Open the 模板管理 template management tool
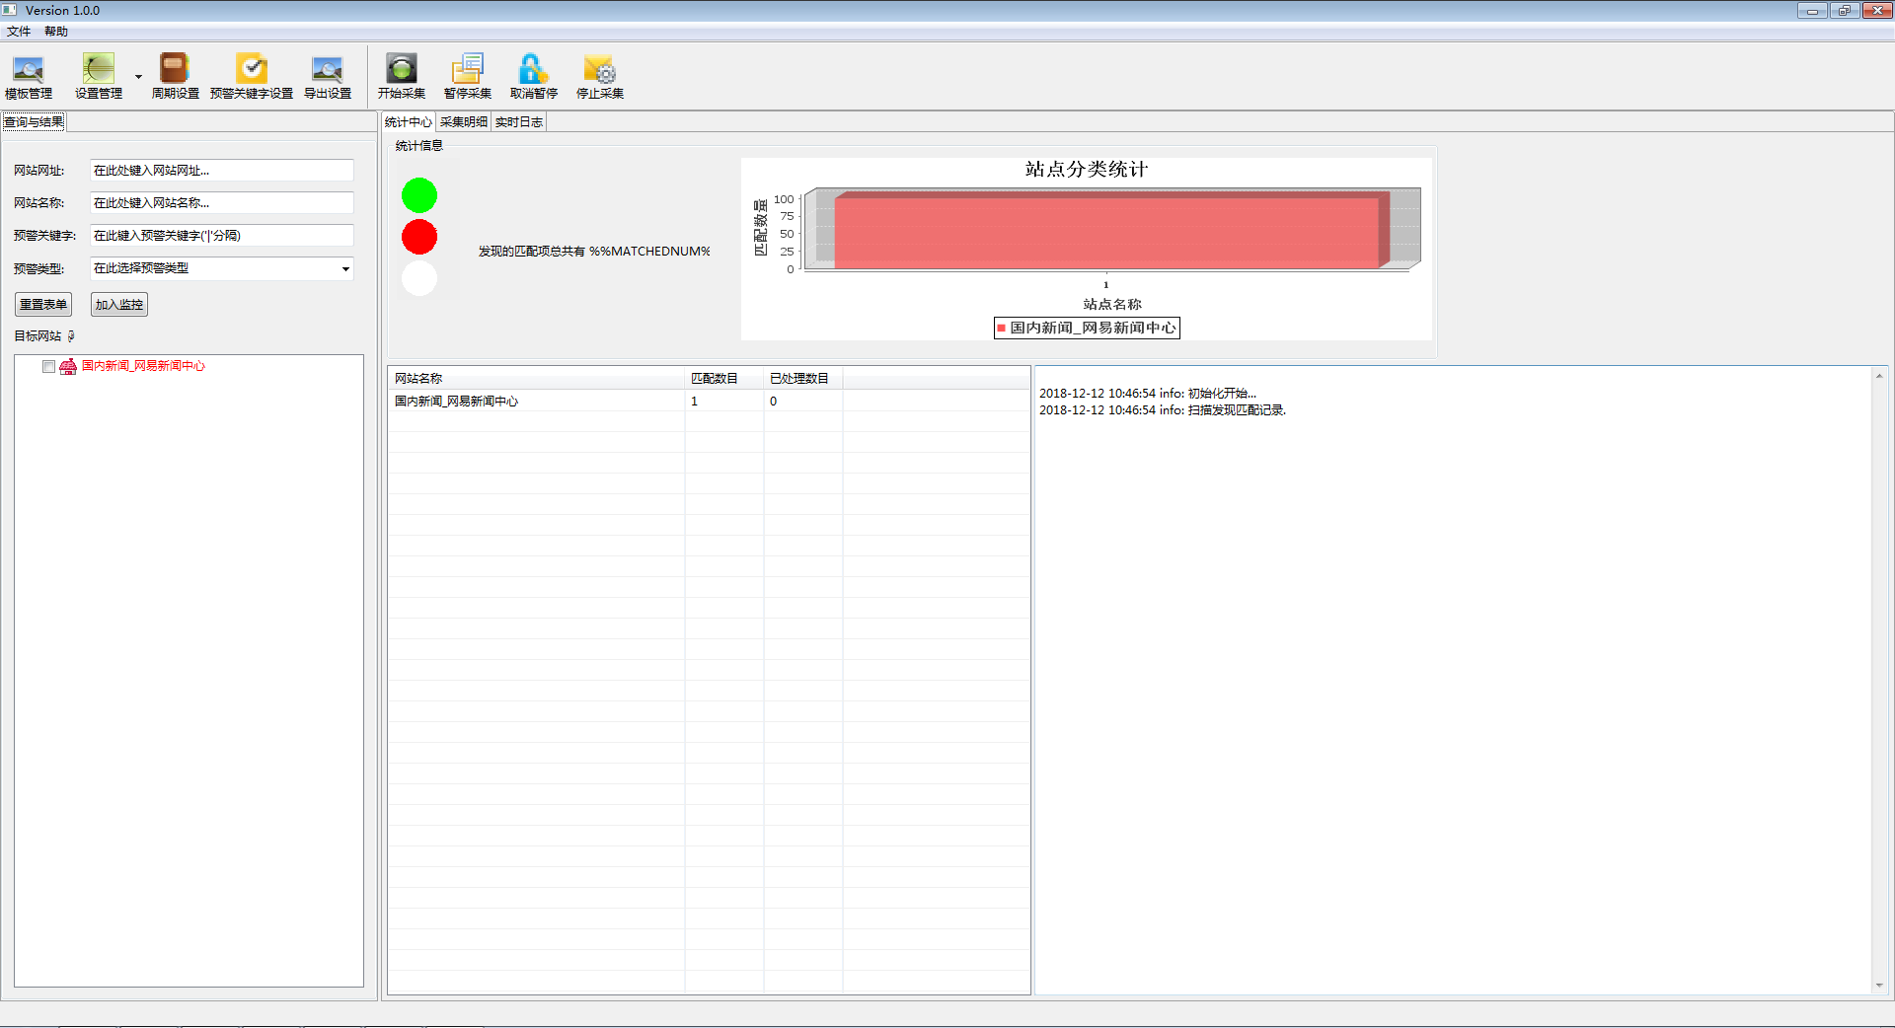This screenshot has width=1895, height=1028. pos(29,77)
